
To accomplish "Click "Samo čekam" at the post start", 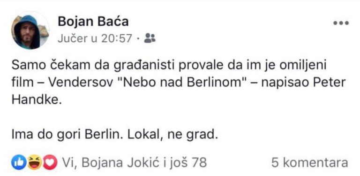I will pyautogui.click(x=46, y=66).
